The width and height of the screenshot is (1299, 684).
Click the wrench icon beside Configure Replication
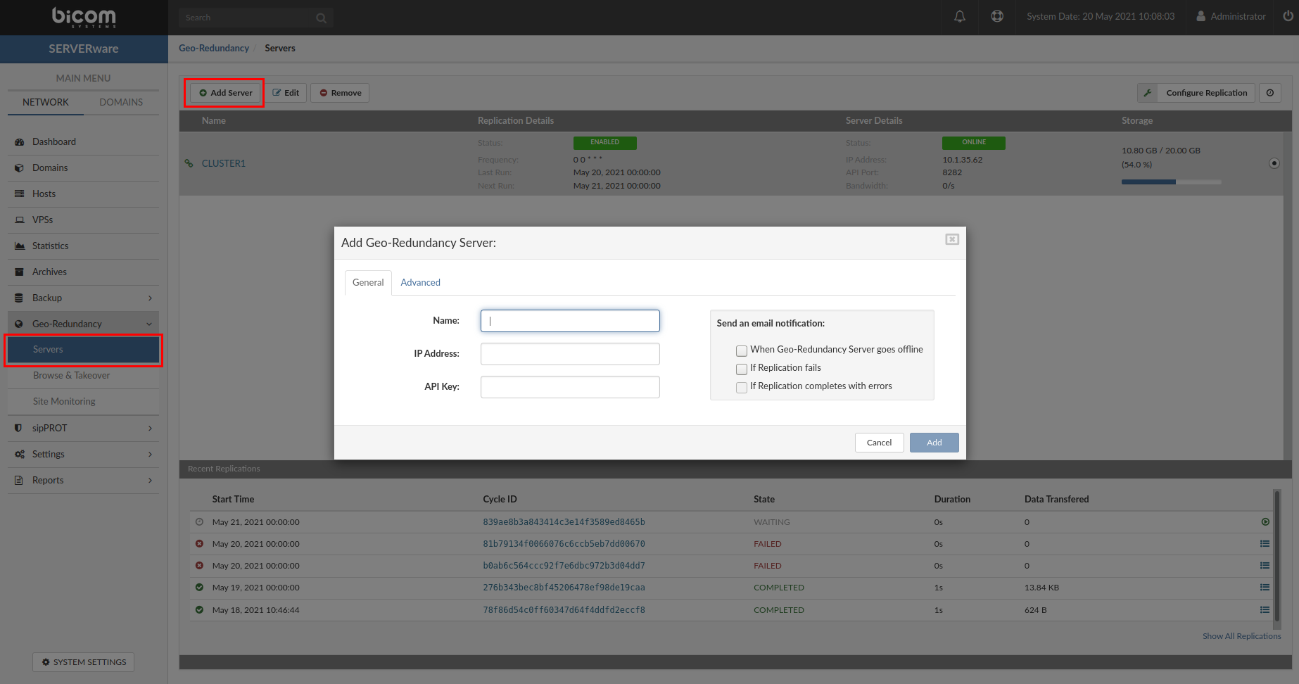[x=1148, y=93]
